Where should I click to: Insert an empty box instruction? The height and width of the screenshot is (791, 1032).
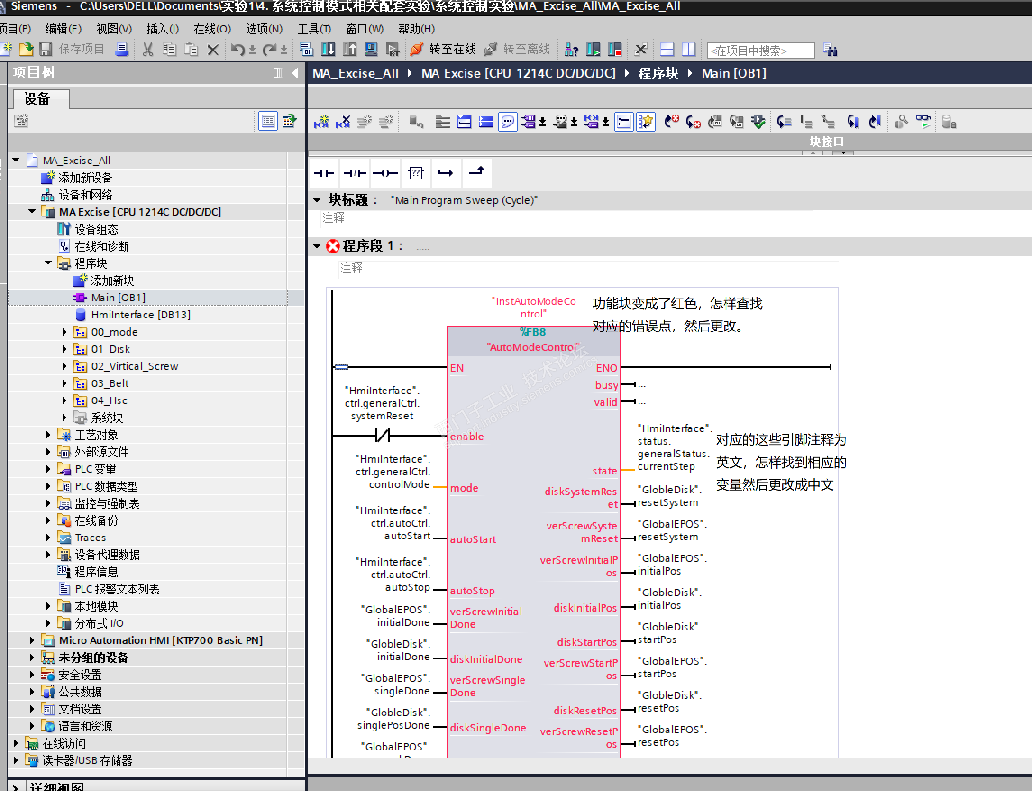click(416, 173)
